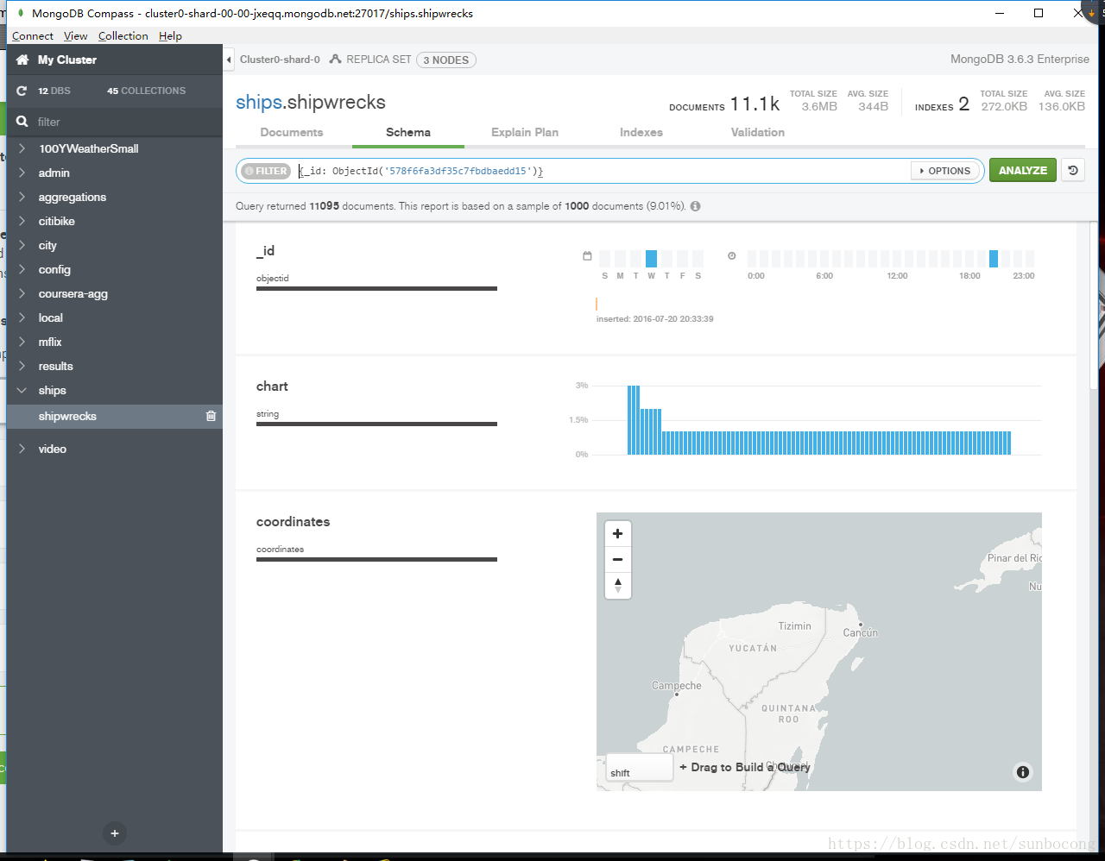Delete shipwrecks collection via trash icon
This screenshot has width=1105, height=861.
pyautogui.click(x=211, y=416)
